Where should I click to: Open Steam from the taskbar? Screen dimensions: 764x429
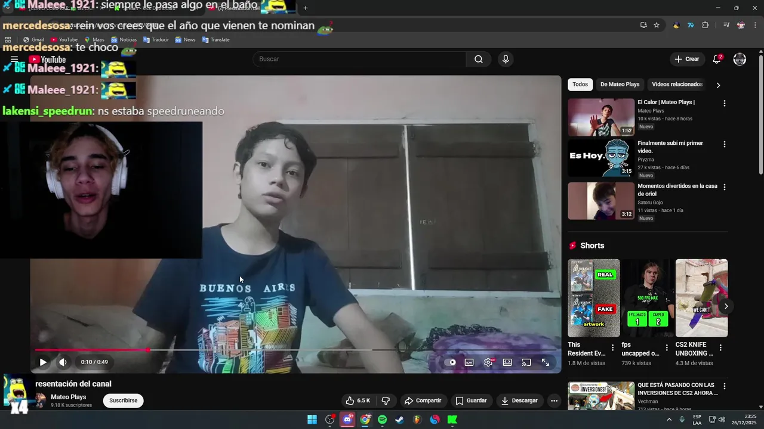point(400,419)
